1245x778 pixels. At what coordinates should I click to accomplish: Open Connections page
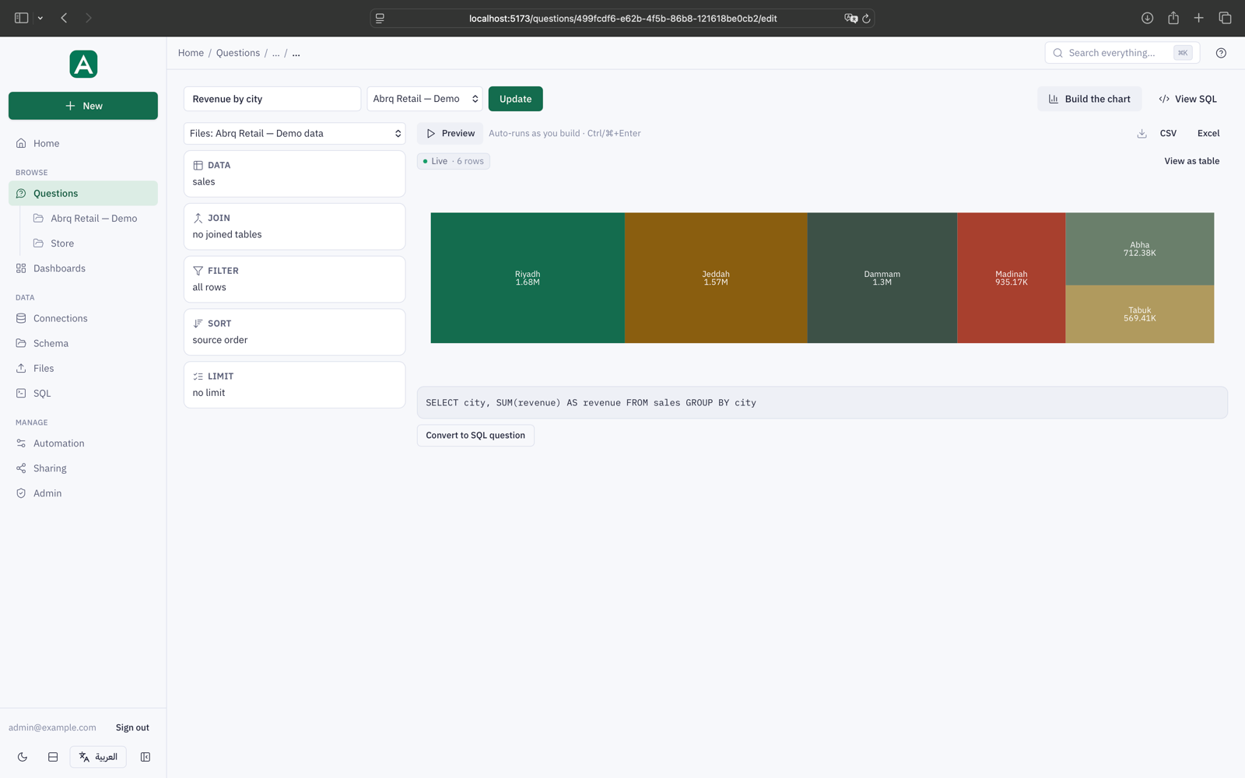83,318
